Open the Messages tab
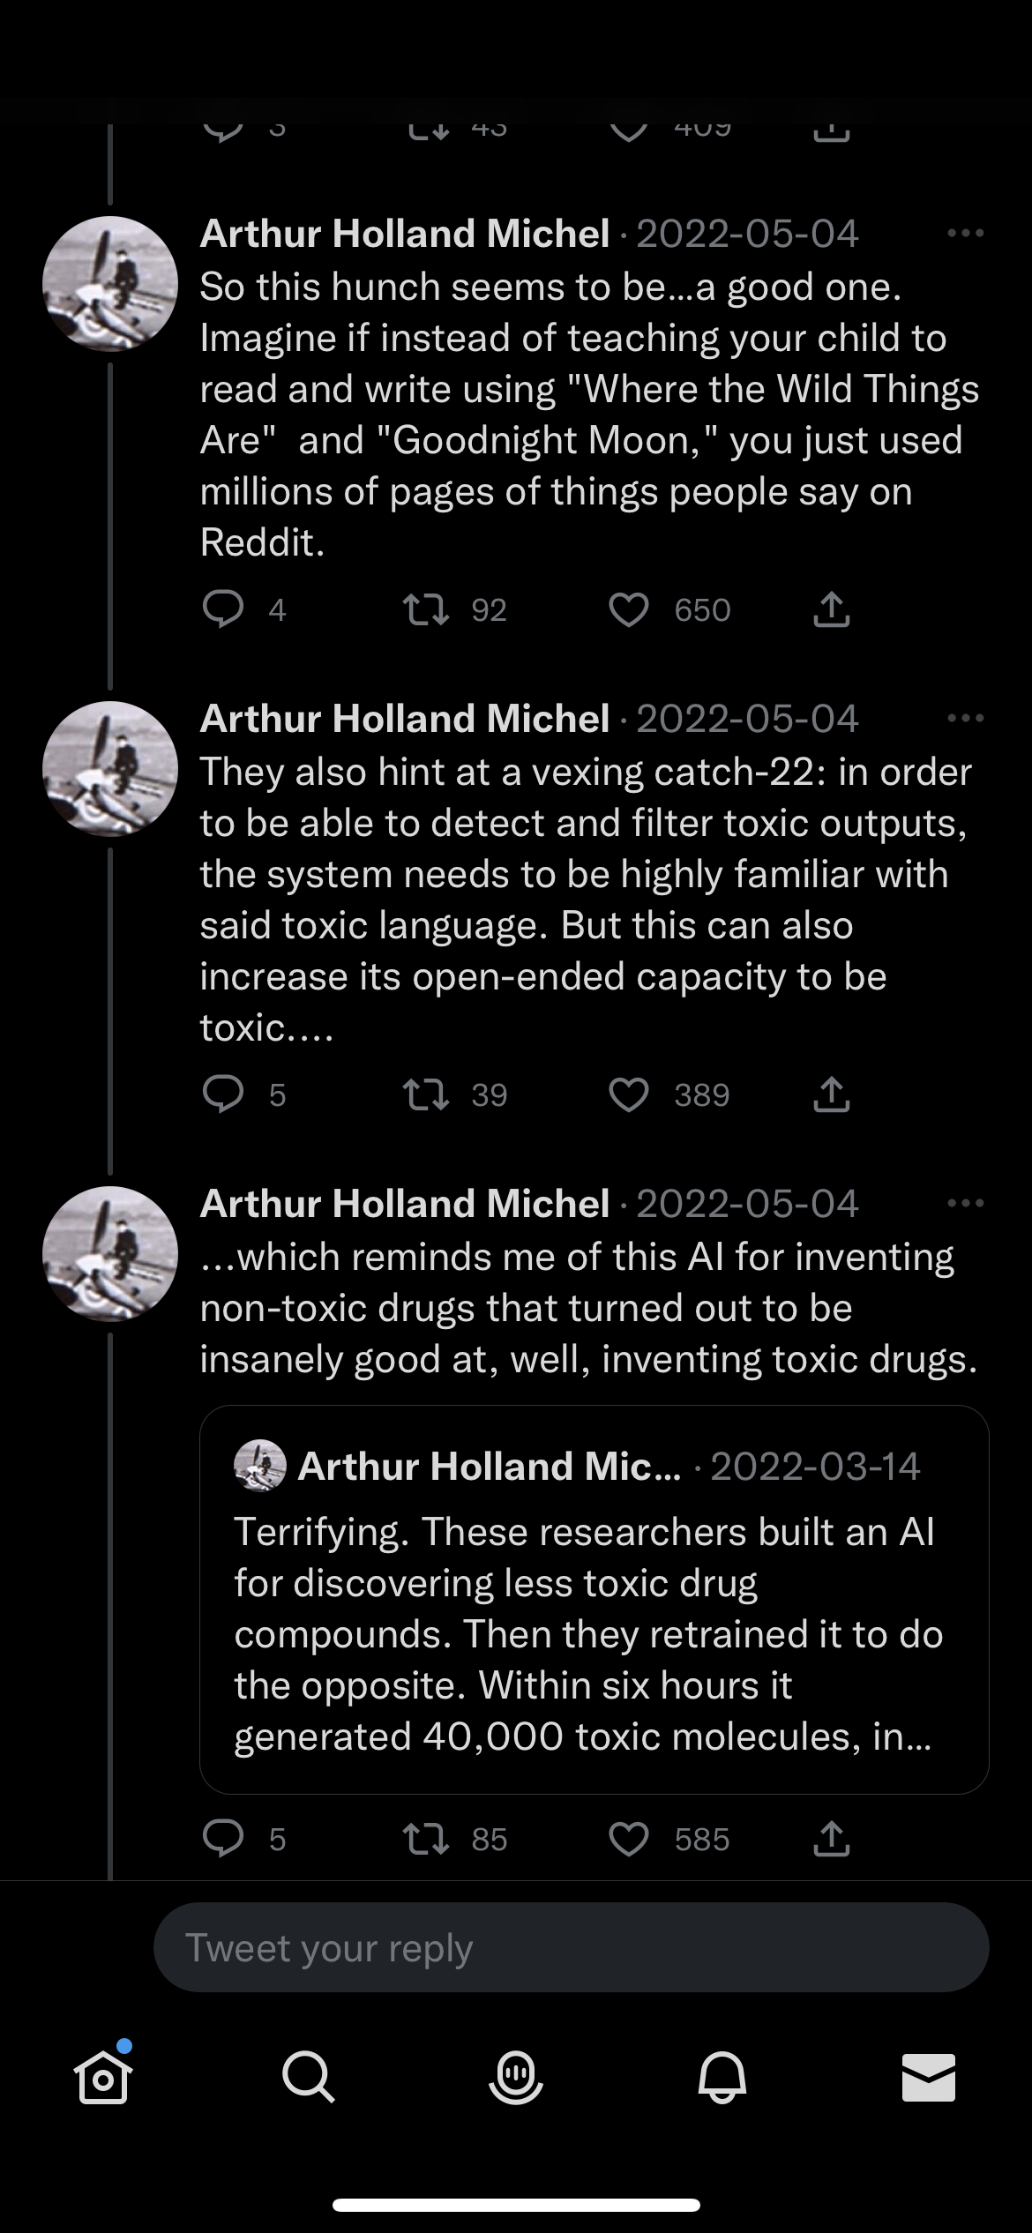The image size is (1032, 2233). click(x=929, y=2077)
